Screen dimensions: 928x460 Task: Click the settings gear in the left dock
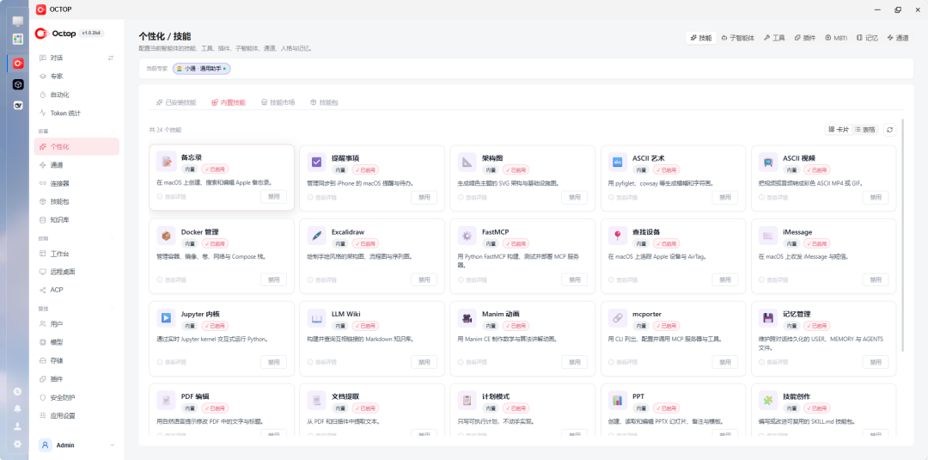tap(18, 444)
